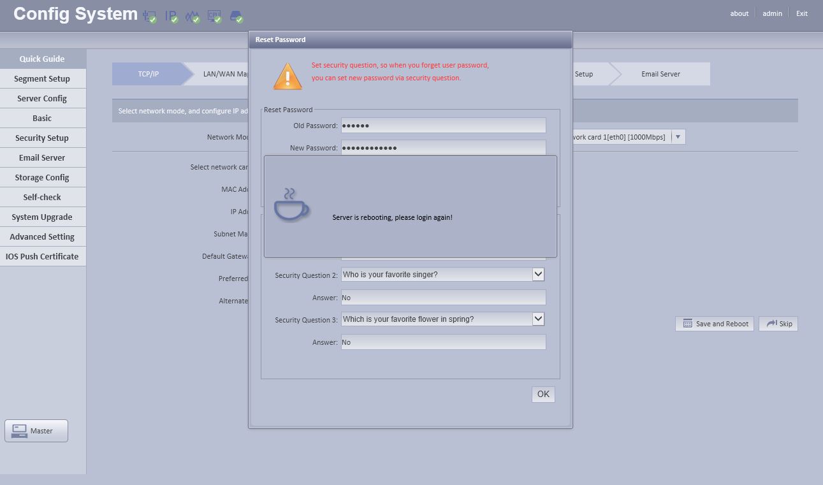Image resolution: width=823 pixels, height=485 pixels.
Task: Open Security Setup in sidebar
Action: coord(43,138)
